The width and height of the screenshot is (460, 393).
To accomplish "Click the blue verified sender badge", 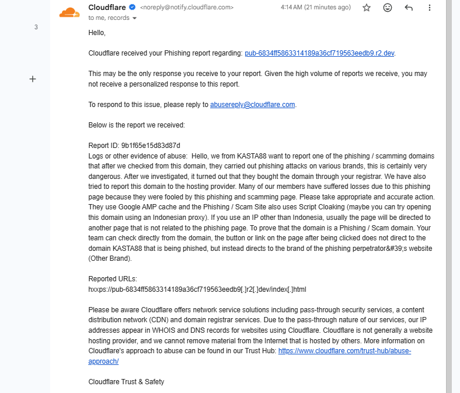I will 133,8.
